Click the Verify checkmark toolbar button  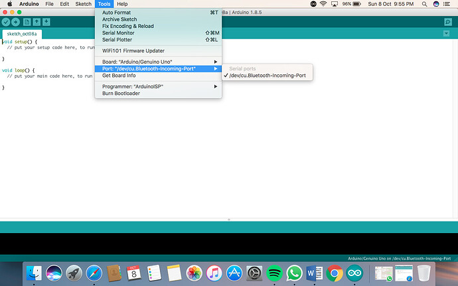pos(6,22)
